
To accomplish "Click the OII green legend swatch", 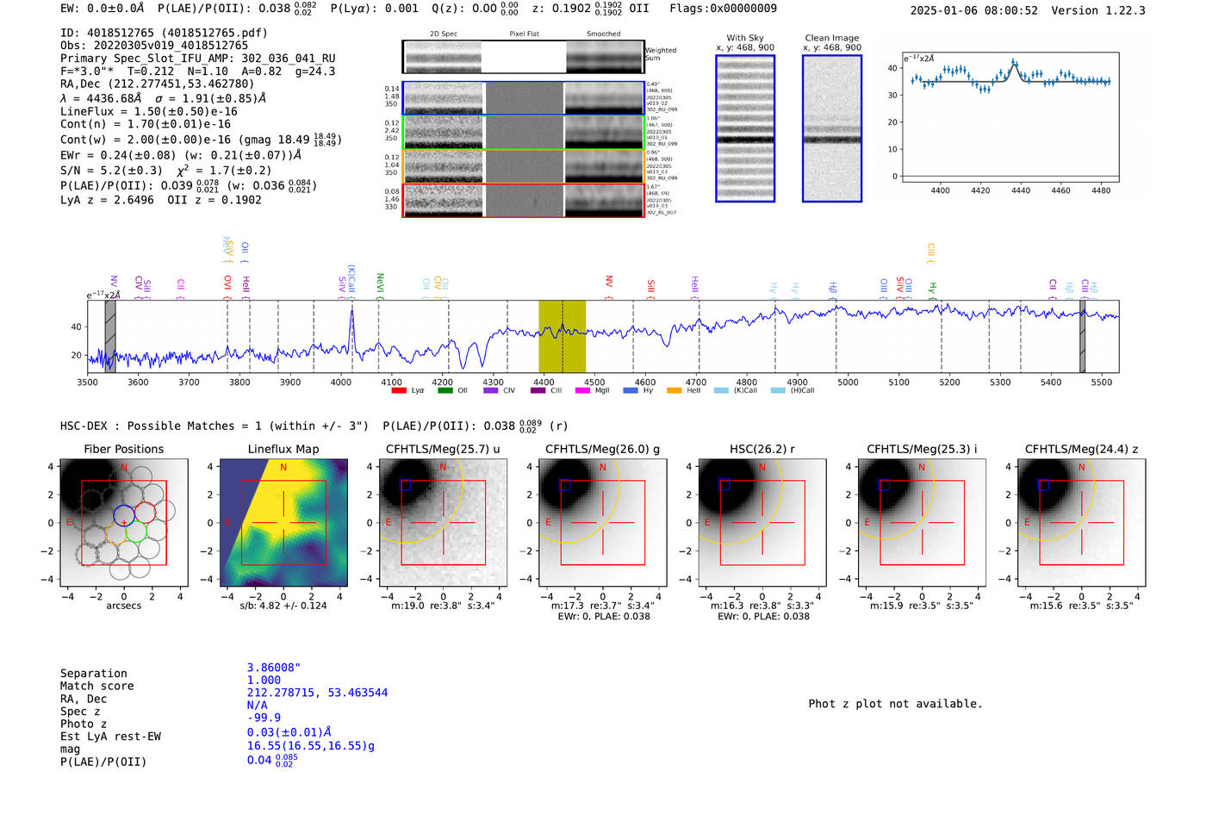I will click(x=444, y=390).
